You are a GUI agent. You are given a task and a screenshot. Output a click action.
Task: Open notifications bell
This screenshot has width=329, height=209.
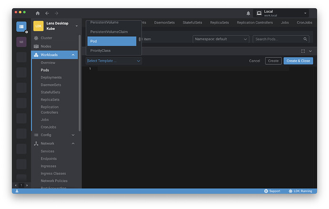248,13
